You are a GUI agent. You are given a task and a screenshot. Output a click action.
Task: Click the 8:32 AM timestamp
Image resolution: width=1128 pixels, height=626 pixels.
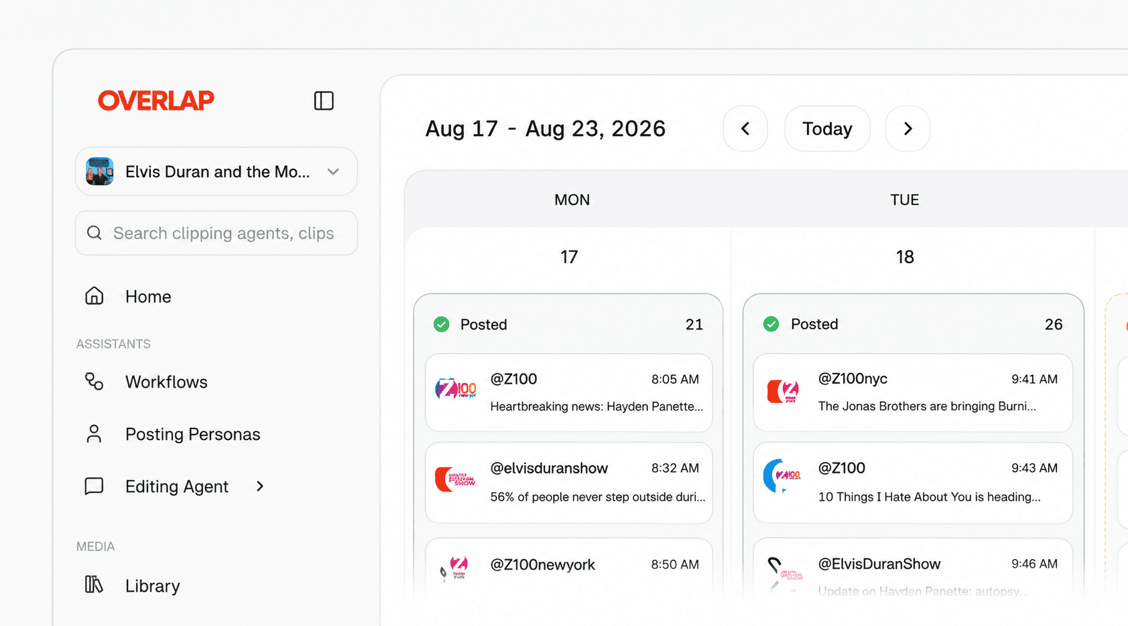(x=675, y=468)
